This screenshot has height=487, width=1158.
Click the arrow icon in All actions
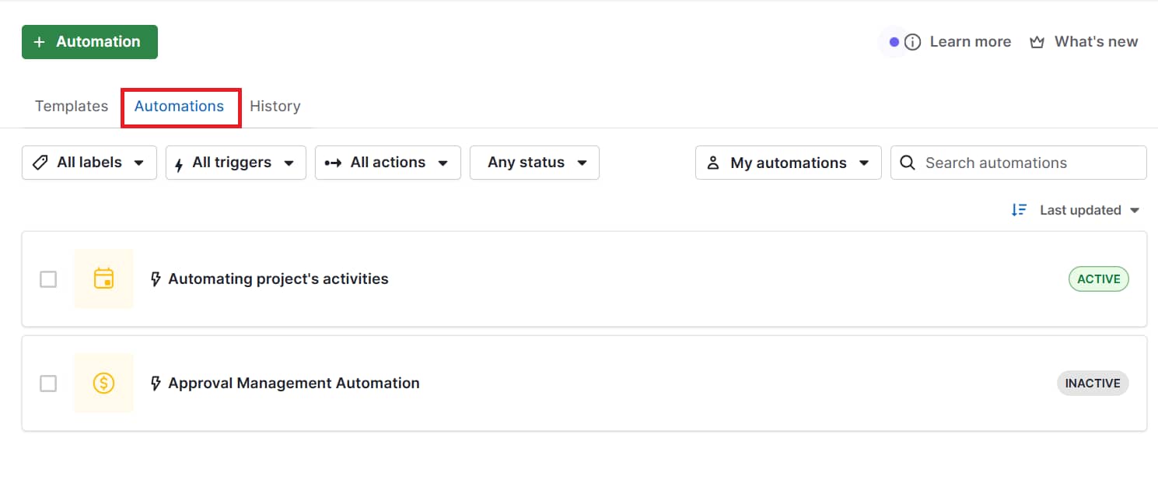[x=333, y=163]
